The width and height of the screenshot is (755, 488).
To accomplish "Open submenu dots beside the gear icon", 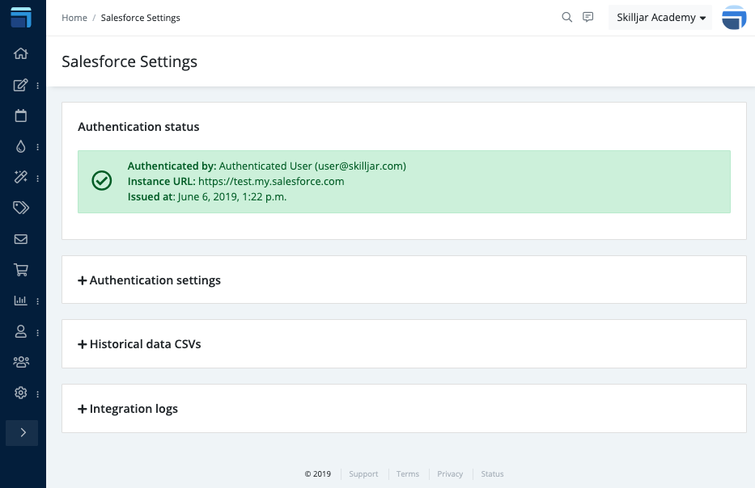I will 37,394.
